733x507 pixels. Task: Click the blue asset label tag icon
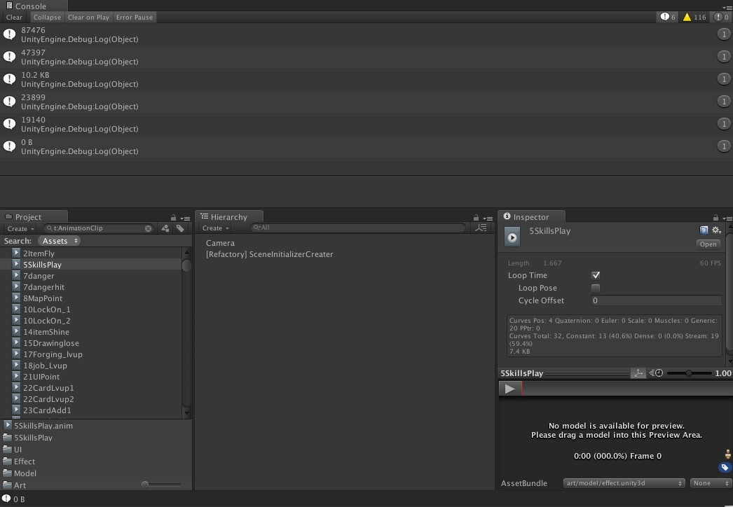[x=725, y=468]
